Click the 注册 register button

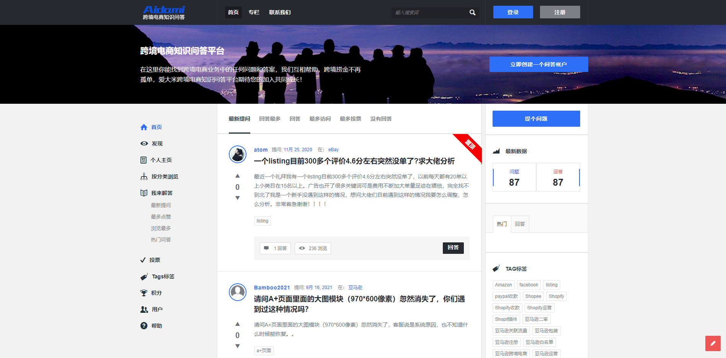point(560,12)
